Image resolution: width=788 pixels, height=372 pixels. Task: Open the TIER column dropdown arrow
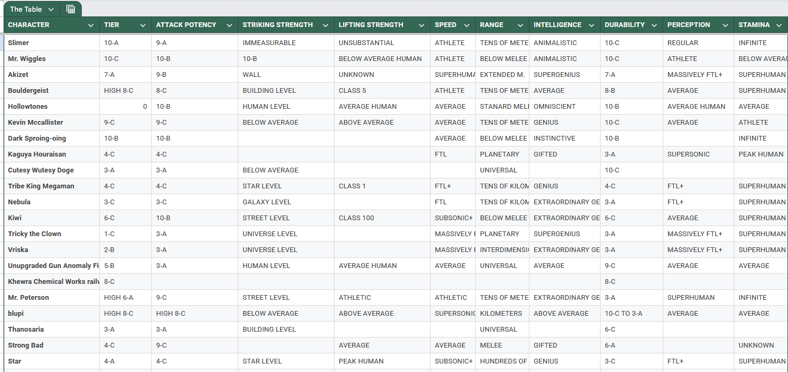[143, 25]
